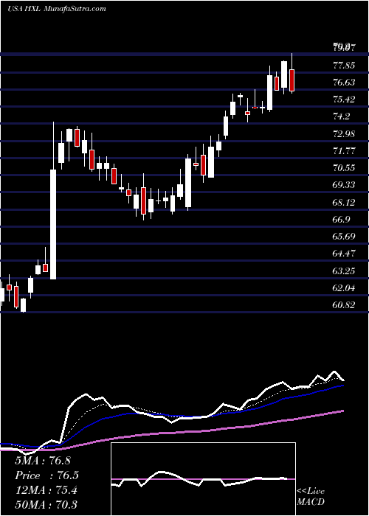Click the MunafaSutra.com title text
Image resolution: width=369 pixels, height=516 pixels.
click(x=75, y=9)
